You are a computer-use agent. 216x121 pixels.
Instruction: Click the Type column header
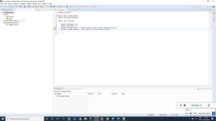coord(126,94)
